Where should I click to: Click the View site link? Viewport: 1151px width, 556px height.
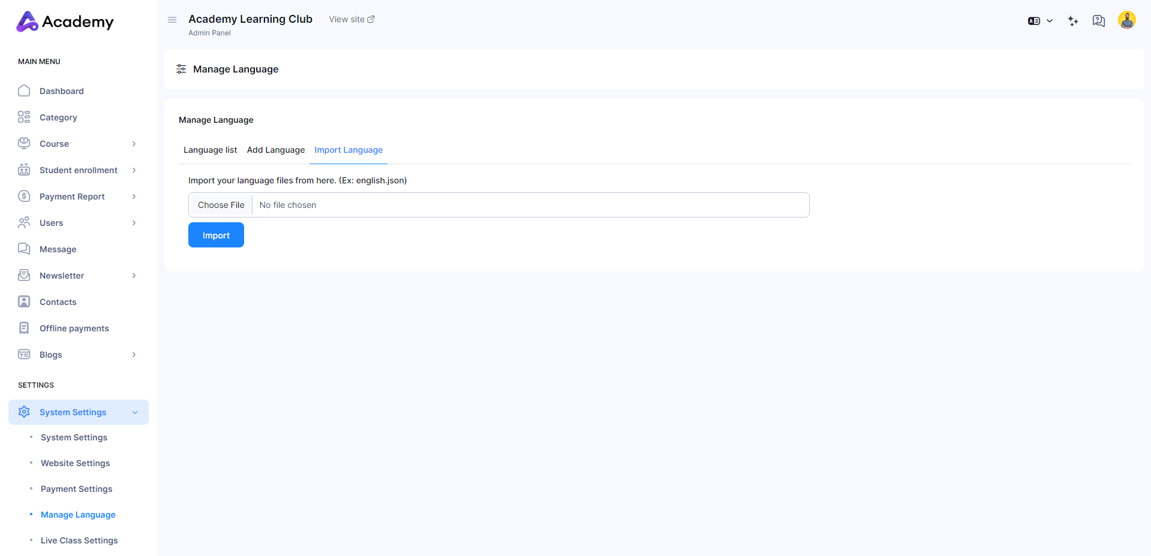(351, 19)
